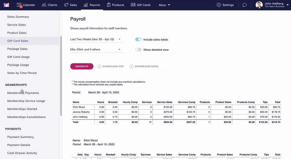
Task: Open the Ellie, Elliot, and 5 others staff dropdown
Action: click(x=97, y=50)
